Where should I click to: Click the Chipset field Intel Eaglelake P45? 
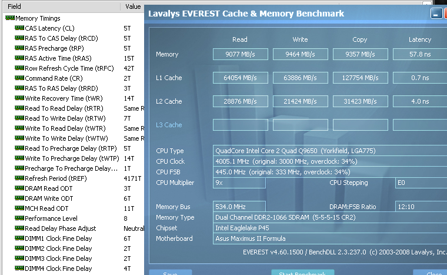(x=330, y=228)
